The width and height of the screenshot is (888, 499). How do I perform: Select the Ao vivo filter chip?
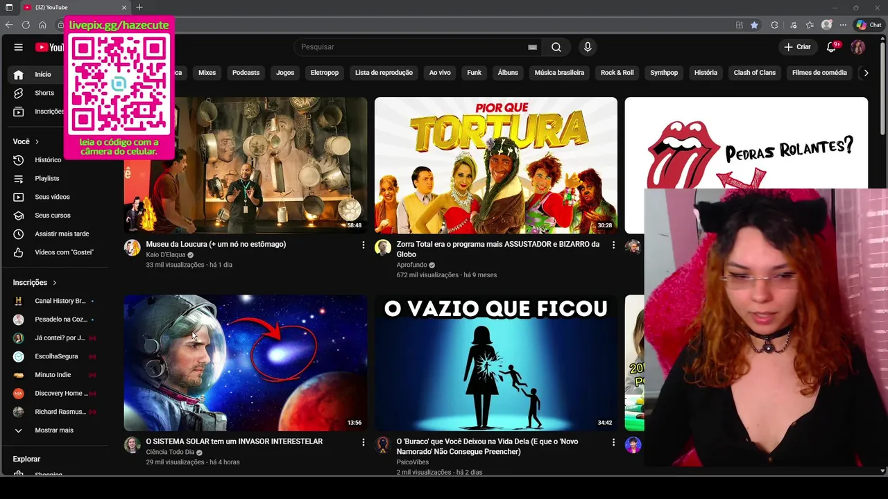(440, 73)
